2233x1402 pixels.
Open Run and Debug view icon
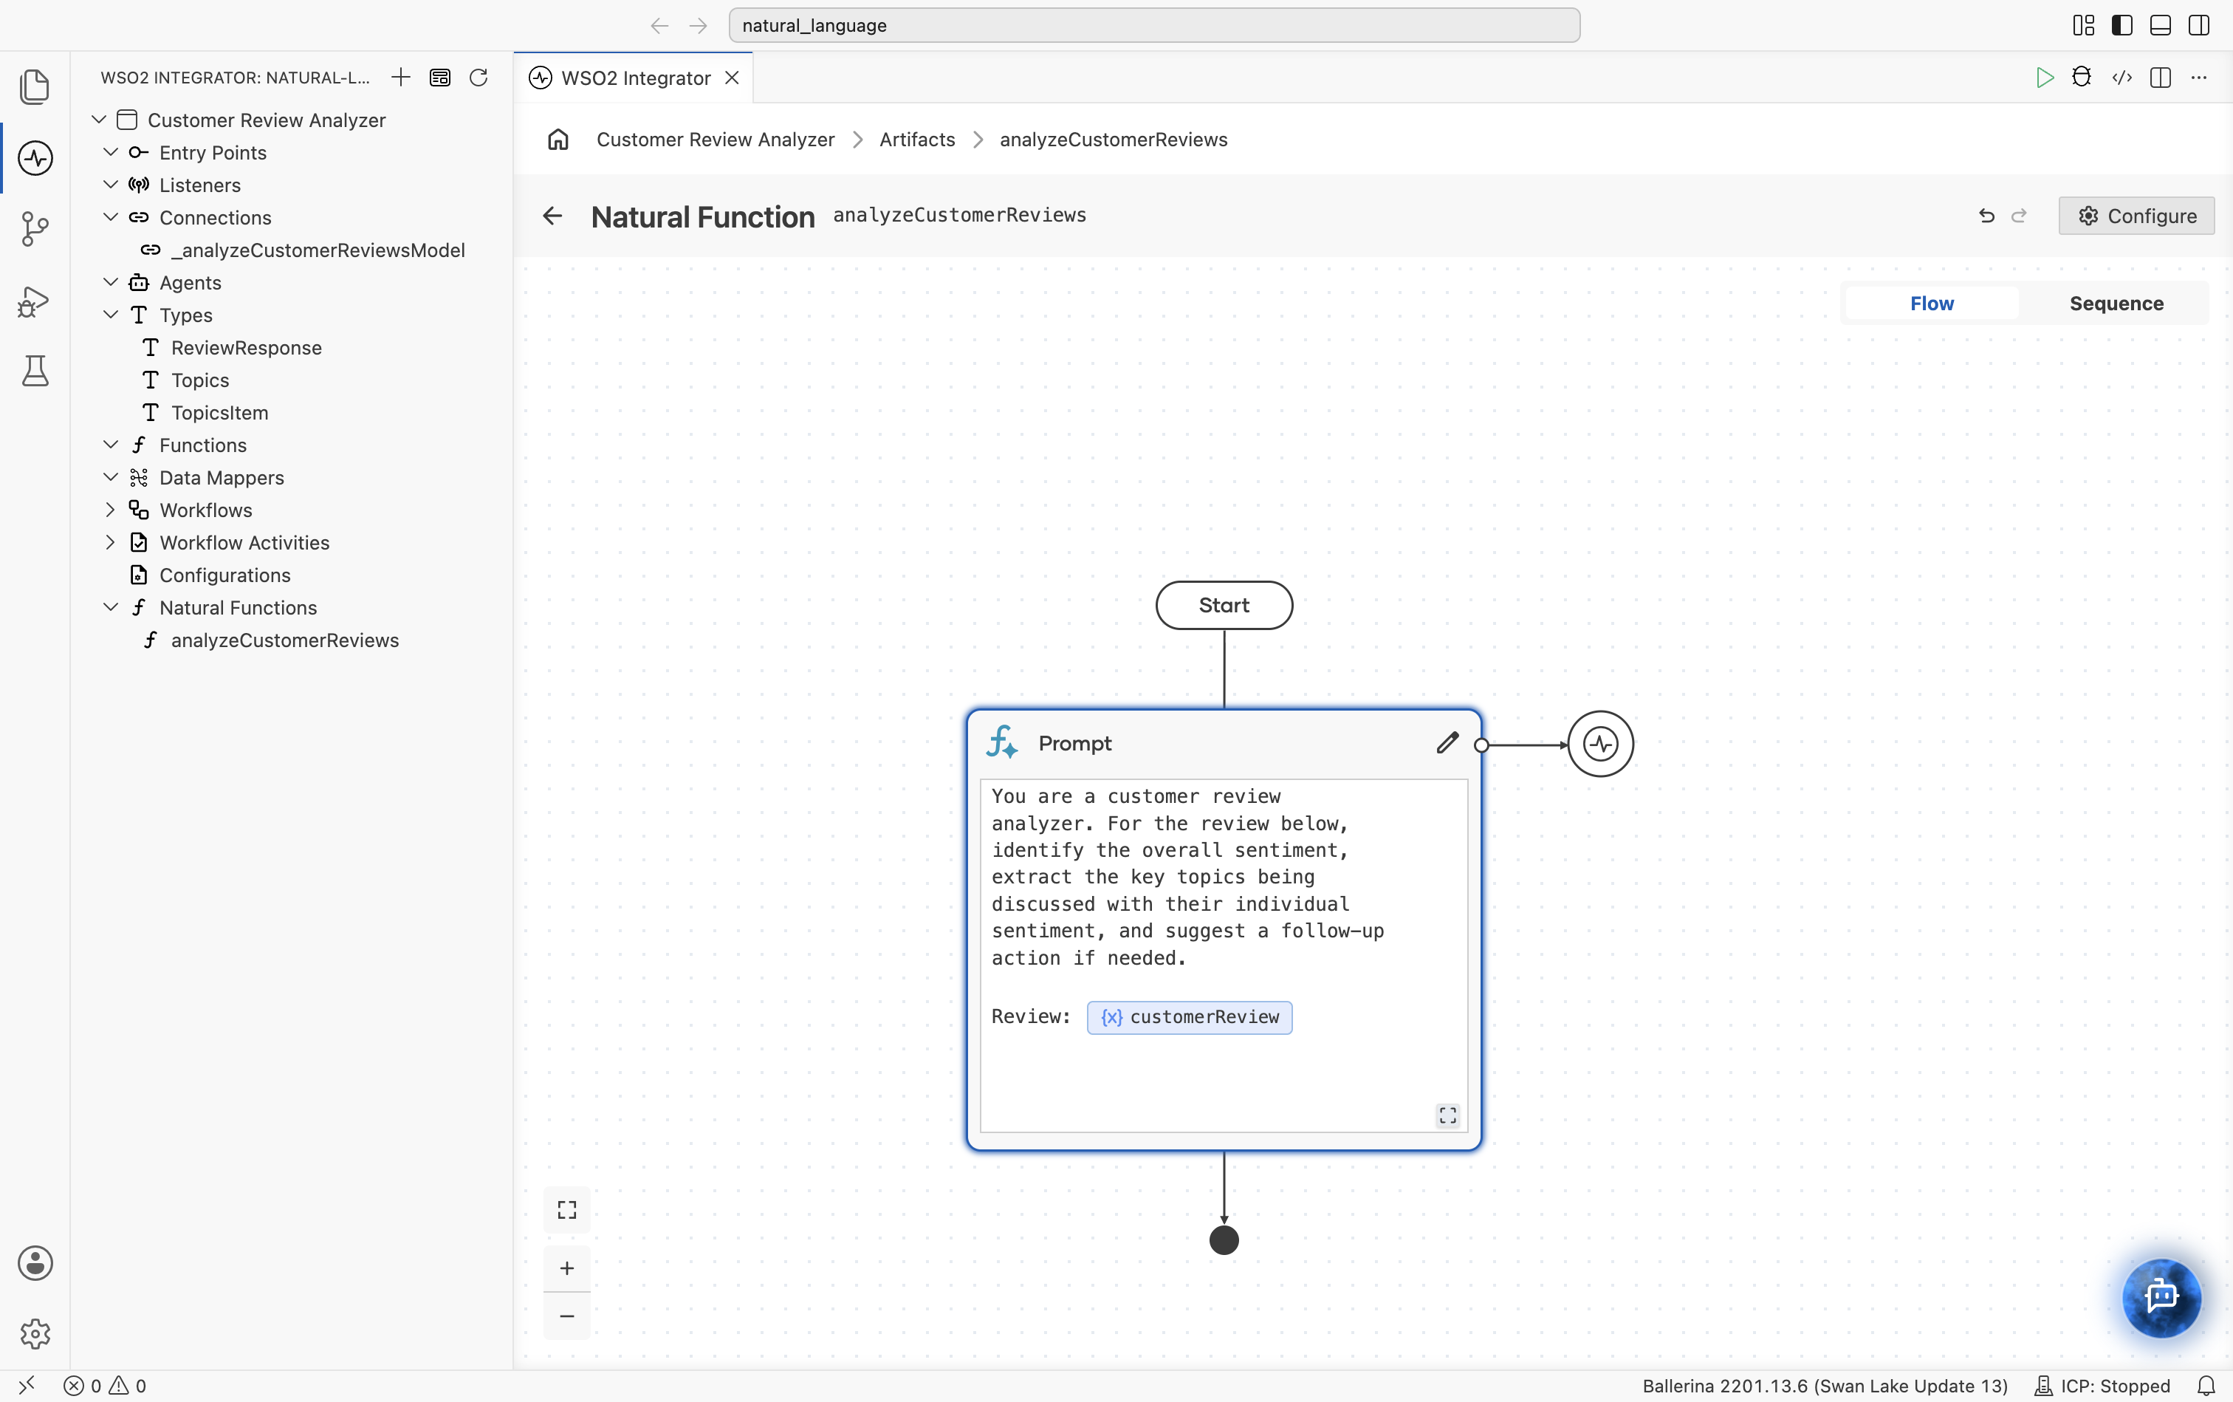coord(34,301)
